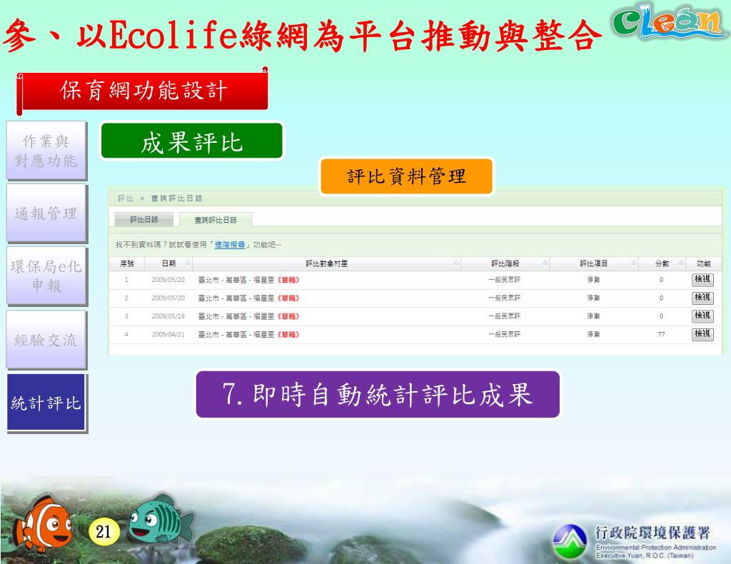Screen dimensions: 731x564
Task: Click the 查詢評比日誌 breadcrumb text
Action: point(176,198)
